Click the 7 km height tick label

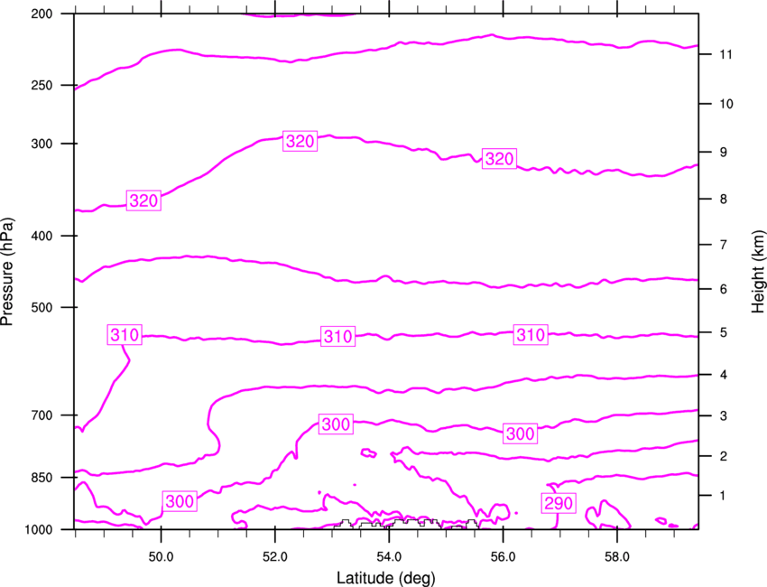coord(724,245)
